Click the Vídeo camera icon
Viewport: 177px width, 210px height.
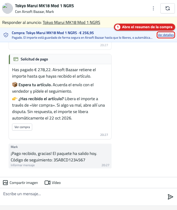[x=47, y=183]
